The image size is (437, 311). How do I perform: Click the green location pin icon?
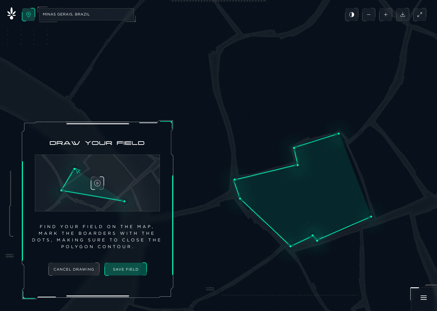pos(29,15)
